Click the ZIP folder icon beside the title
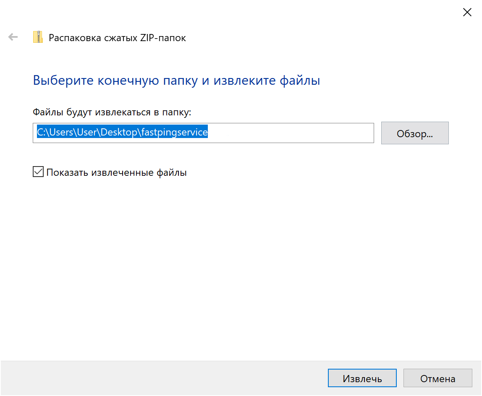This screenshot has width=482, height=396. [38, 37]
